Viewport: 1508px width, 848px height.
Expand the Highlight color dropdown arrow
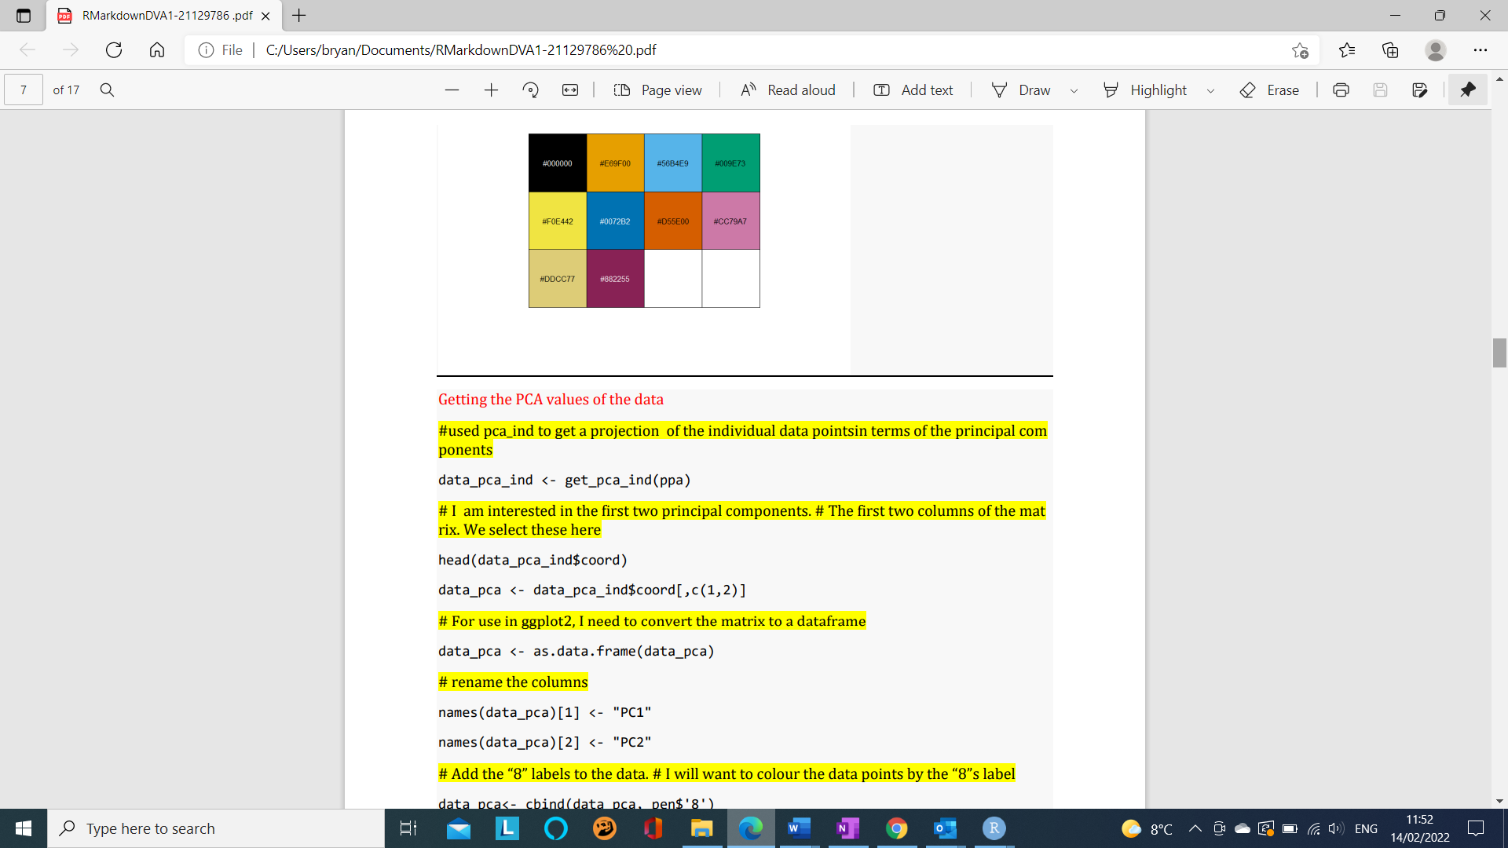[1210, 91]
